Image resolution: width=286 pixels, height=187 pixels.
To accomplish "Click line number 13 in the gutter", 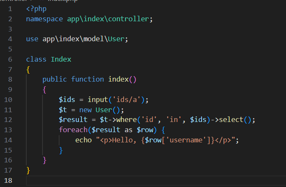I will tap(8, 130).
